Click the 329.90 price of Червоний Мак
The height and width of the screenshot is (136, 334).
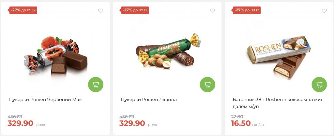[x=20, y=123]
